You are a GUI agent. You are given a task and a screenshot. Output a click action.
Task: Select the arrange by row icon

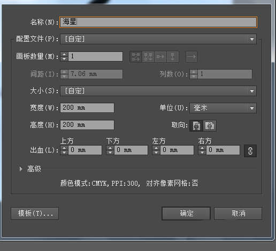tap(160, 57)
